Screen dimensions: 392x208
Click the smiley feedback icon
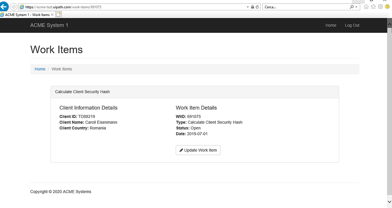click(387, 7)
